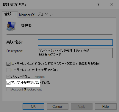Switch to the 全般 tab
This screenshot has height=112, width=119.
click(10, 14)
